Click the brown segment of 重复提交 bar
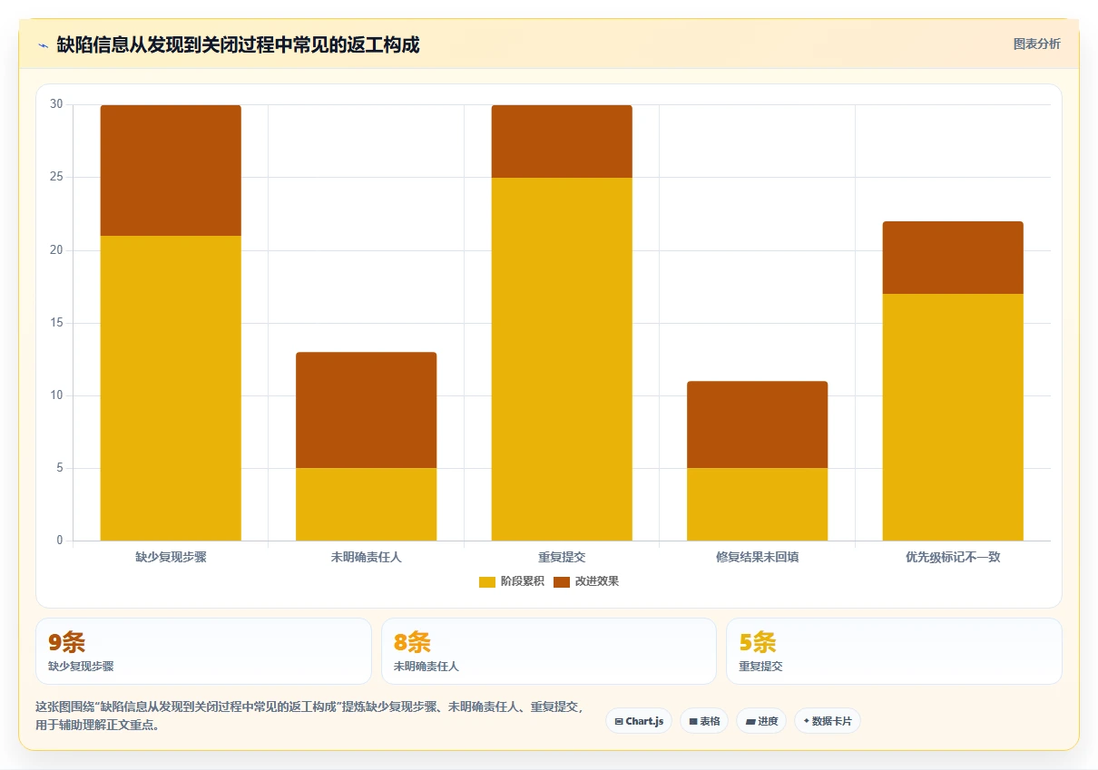Screen dimensions: 1098x770 [x=562, y=141]
